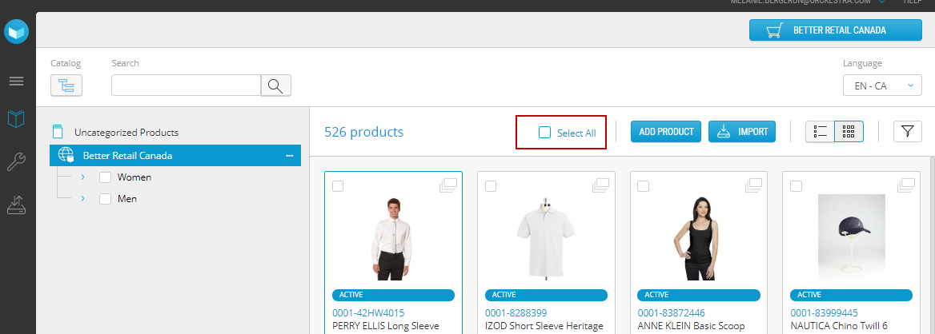Click the ADD PRODUCT button
The width and height of the screenshot is (935, 334).
pyautogui.click(x=666, y=132)
